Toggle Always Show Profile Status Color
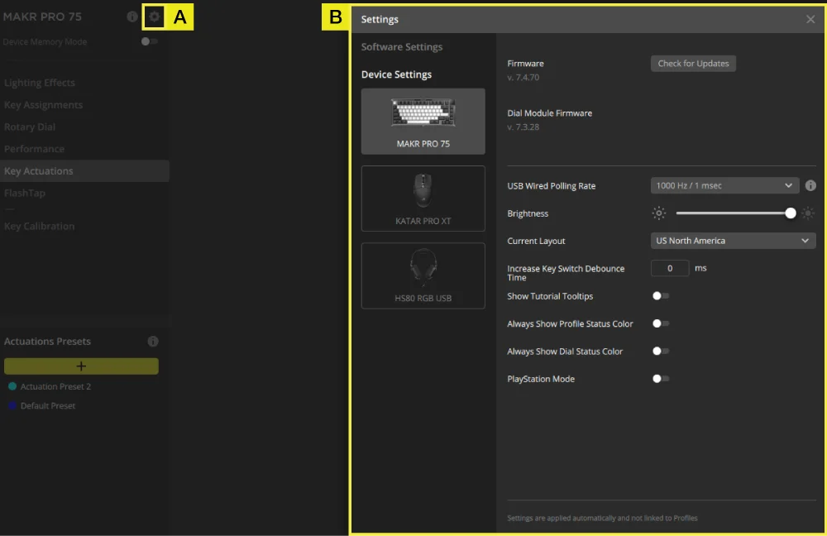 660,323
